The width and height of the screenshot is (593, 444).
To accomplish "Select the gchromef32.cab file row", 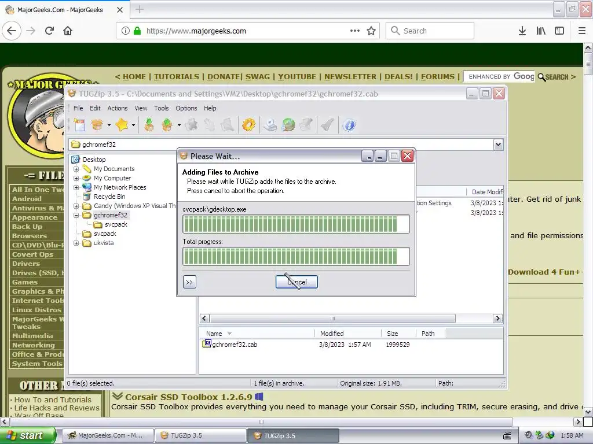I will tap(235, 345).
